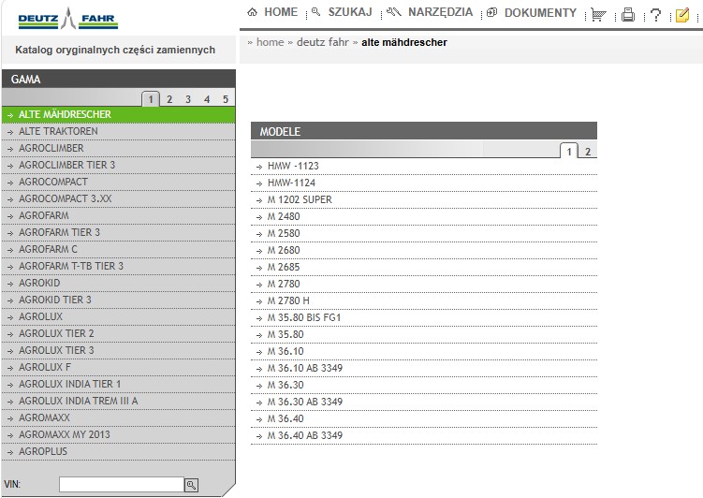Viewport: 703px width, 498px height.
Task: Select ALTE MÄHDRESCHER range
Action: 118,115
